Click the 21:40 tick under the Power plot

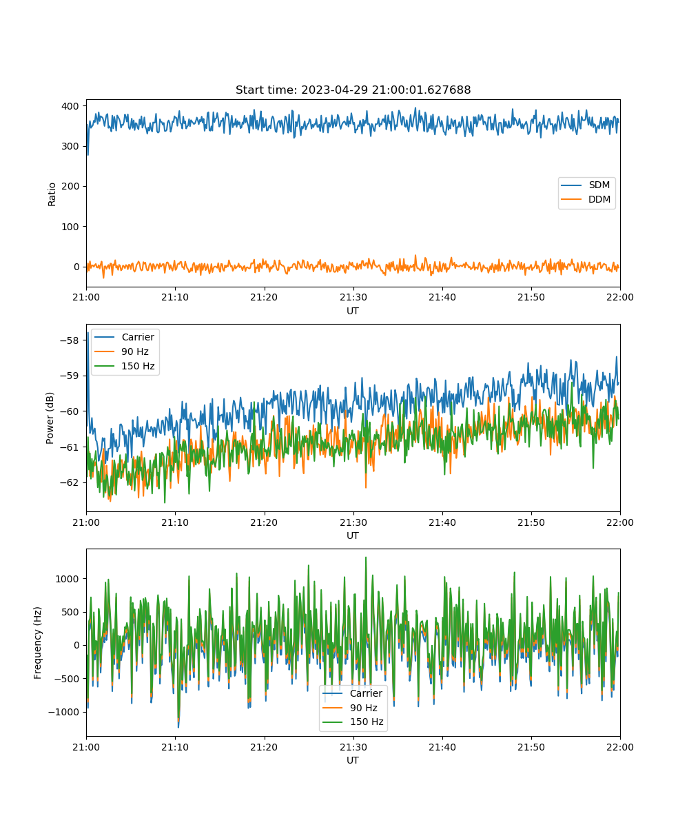[442, 522]
